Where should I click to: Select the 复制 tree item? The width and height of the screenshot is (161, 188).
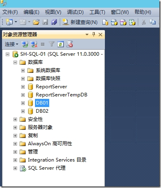33,136
